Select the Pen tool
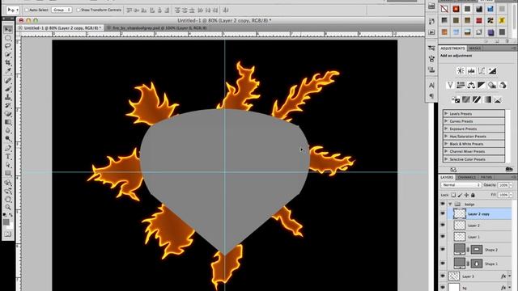518x291 pixels. click(8, 148)
